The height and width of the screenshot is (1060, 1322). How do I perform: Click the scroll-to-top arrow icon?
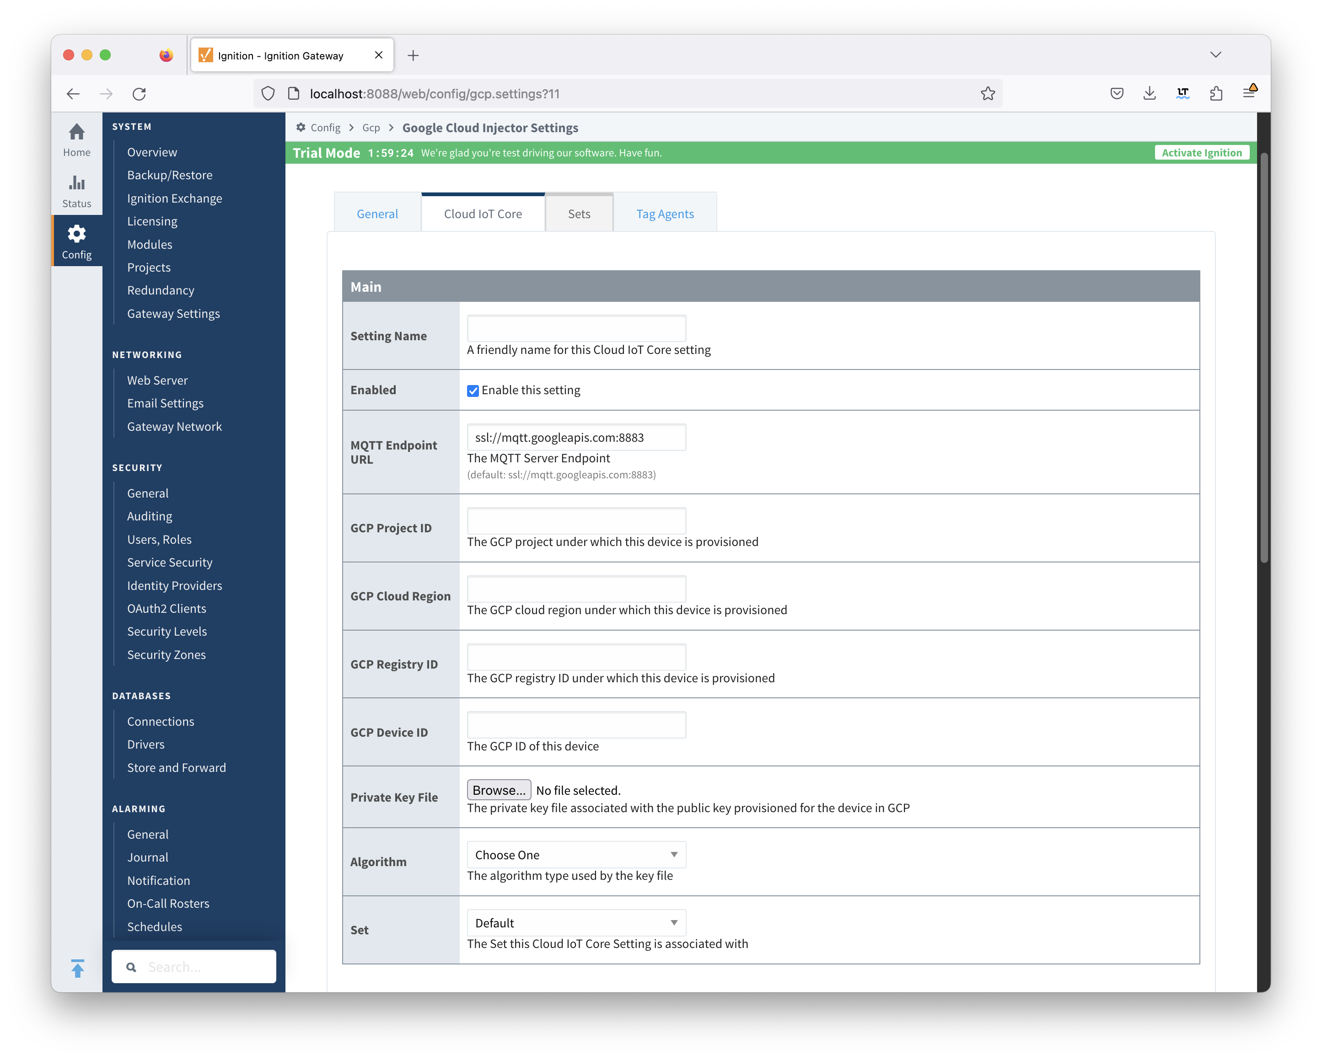point(77,968)
